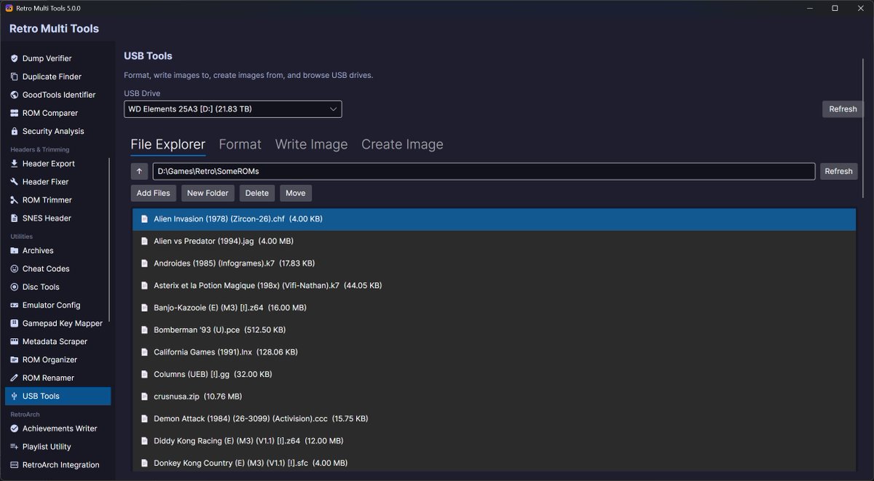Select GoodTools Identifier in sidebar
Screen dimensions: 874x481
[58, 95]
